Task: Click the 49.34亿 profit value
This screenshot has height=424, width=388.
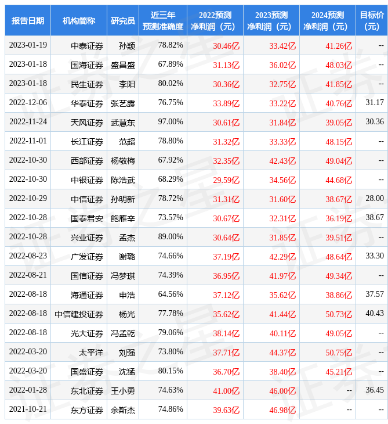Action: click(x=339, y=276)
